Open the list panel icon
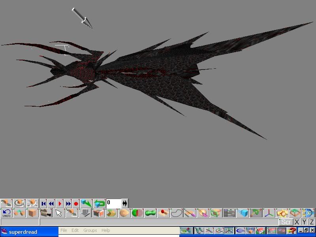 coord(229,213)
